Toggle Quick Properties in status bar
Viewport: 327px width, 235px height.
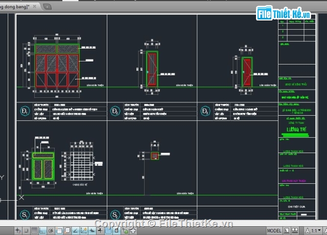point(116,230)
